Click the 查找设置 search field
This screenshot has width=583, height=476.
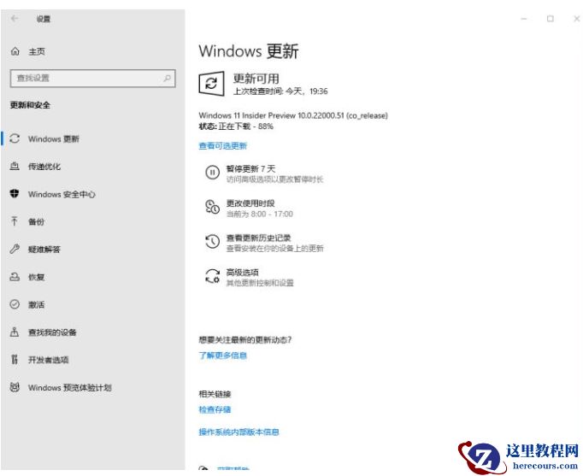click(92, 78)
